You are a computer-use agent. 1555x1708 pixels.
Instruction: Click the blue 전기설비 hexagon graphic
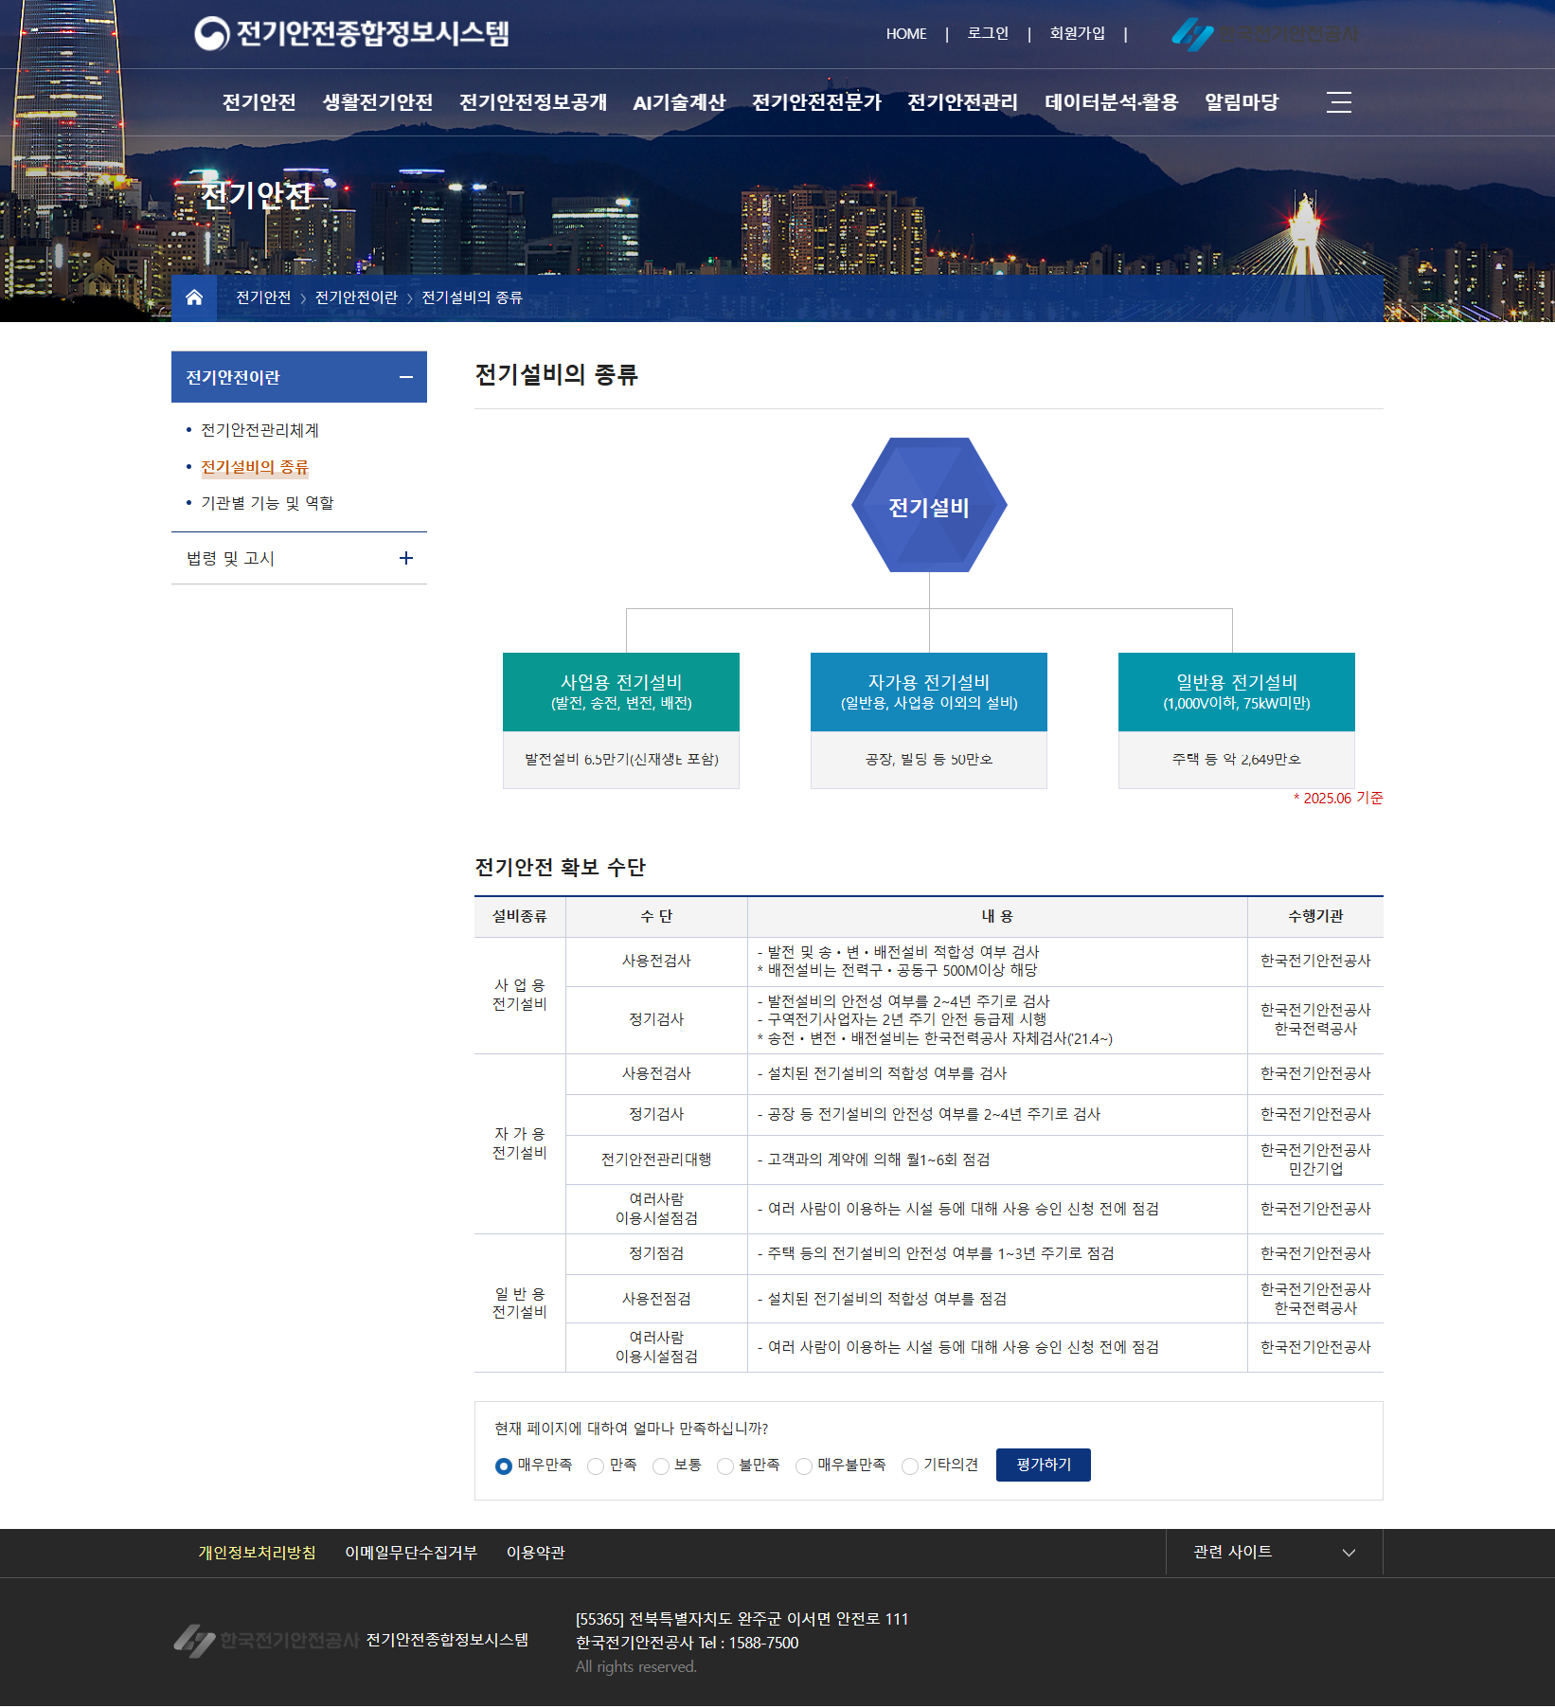point(928,505)
